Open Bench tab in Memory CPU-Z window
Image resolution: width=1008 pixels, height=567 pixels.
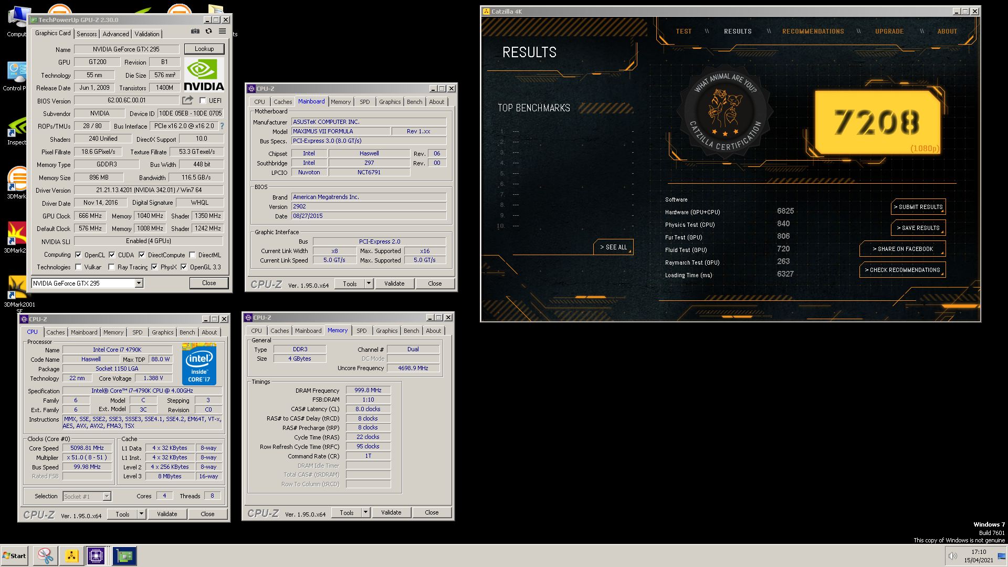[x=412, y=331]
